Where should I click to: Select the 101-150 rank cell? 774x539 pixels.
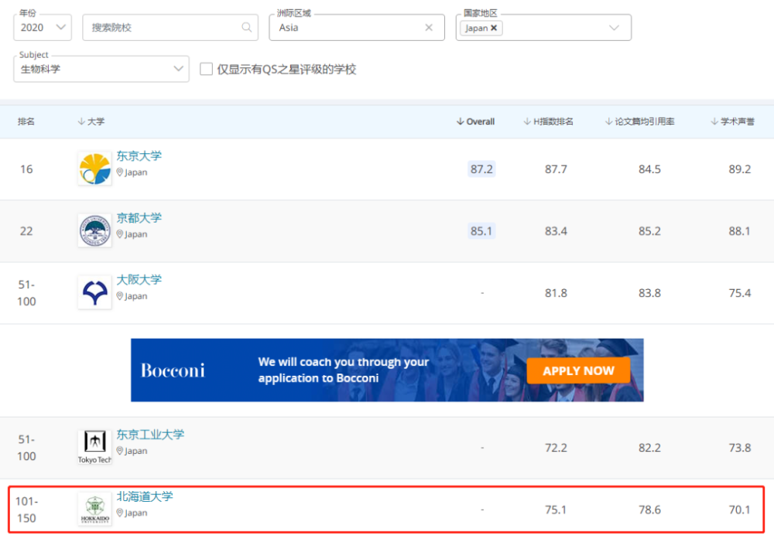coord(26,510)
